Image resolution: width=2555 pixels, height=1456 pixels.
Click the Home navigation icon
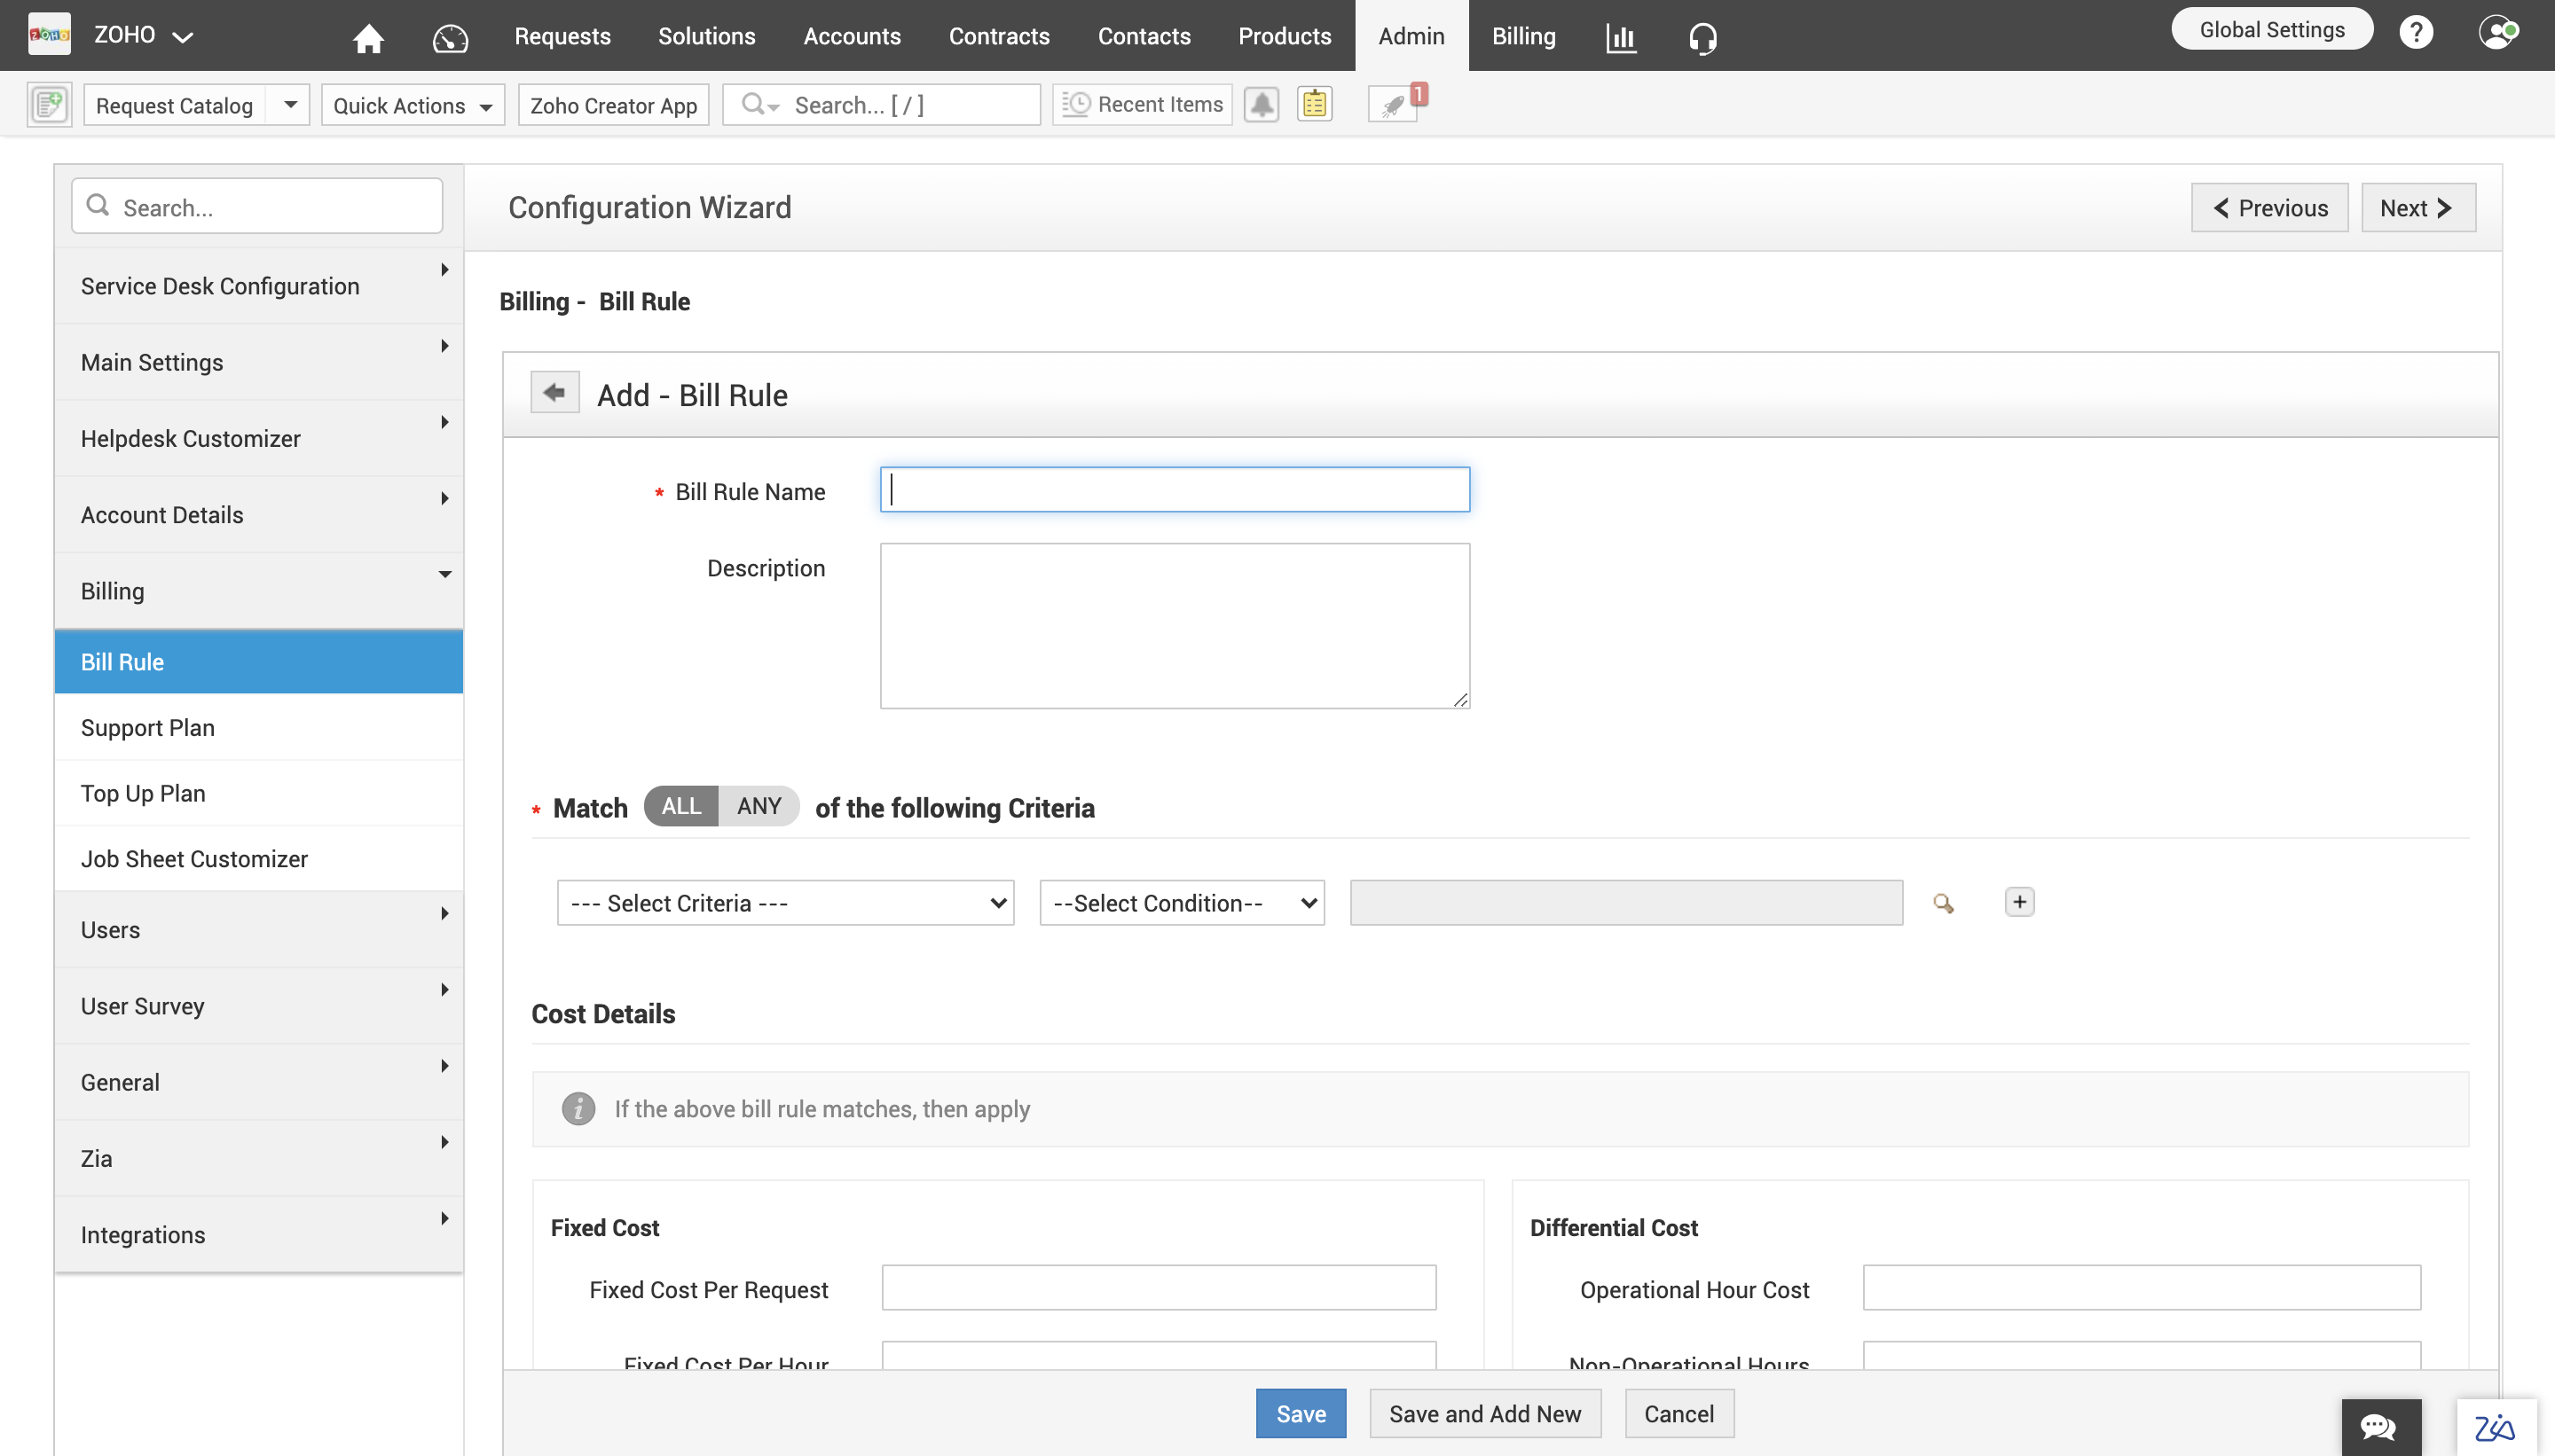[370, 35]
